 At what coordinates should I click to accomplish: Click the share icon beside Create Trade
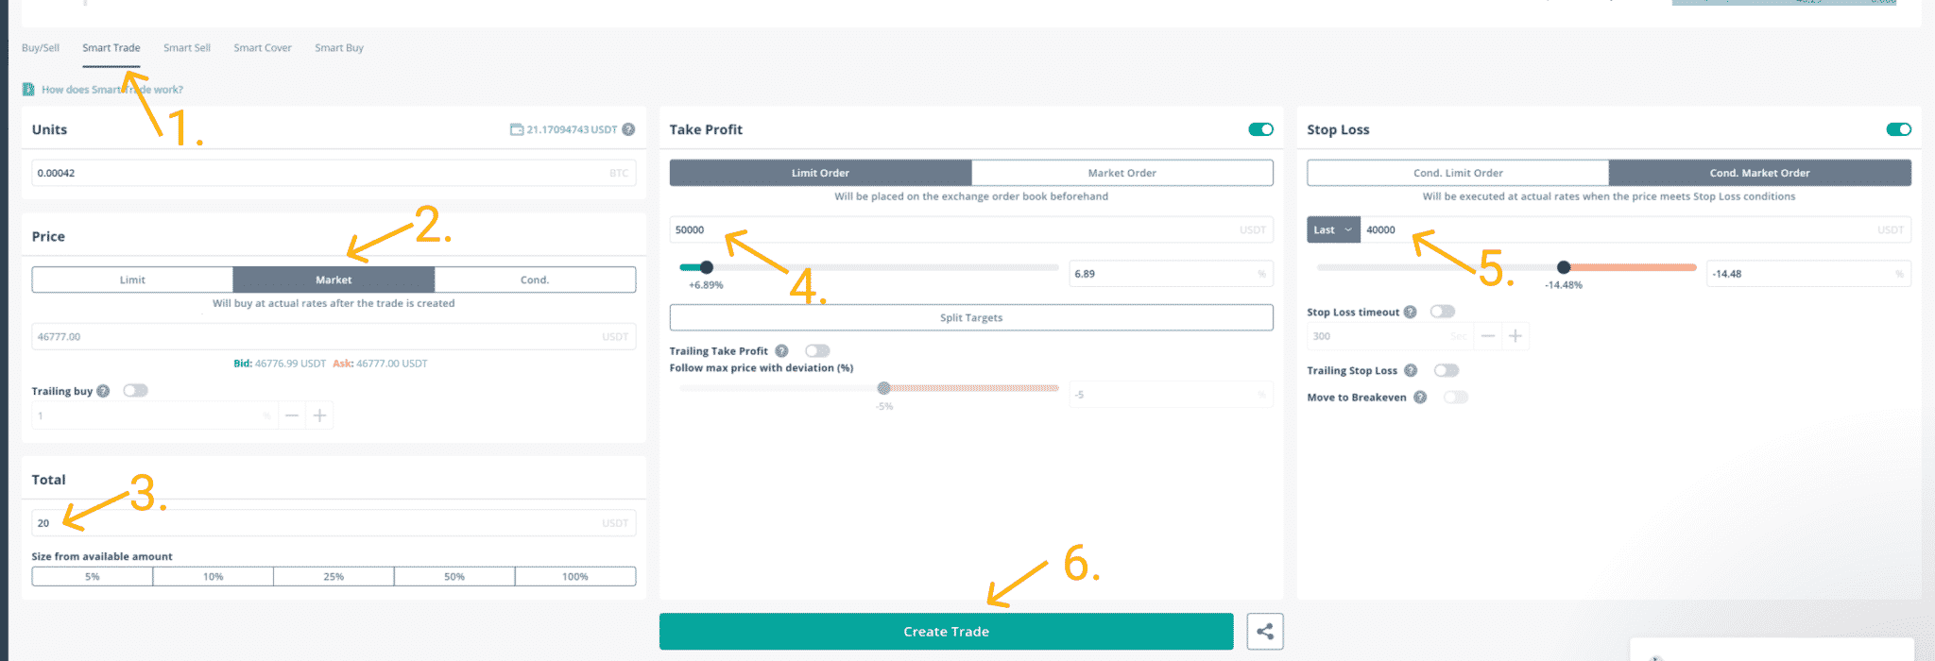(x=1264, y=632)
